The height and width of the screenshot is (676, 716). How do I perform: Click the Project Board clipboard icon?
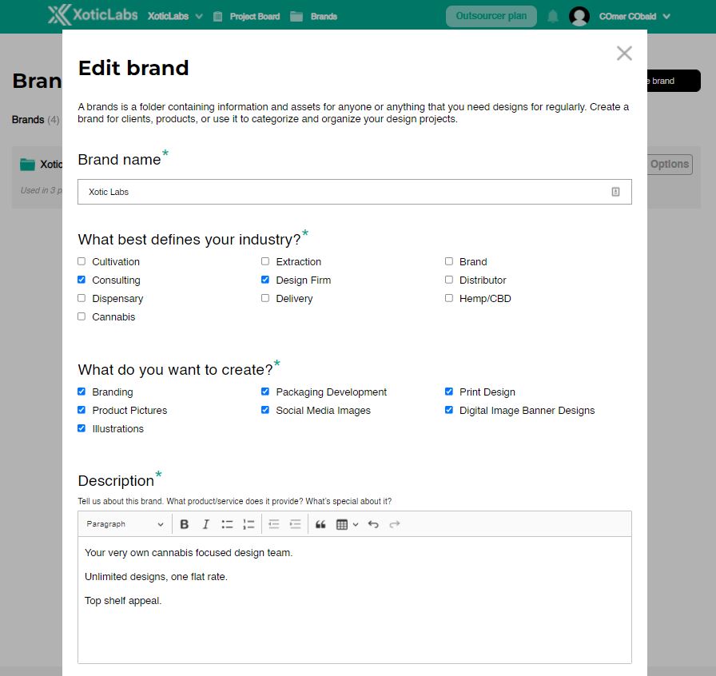pyautogui.click(x=218, y=17)
